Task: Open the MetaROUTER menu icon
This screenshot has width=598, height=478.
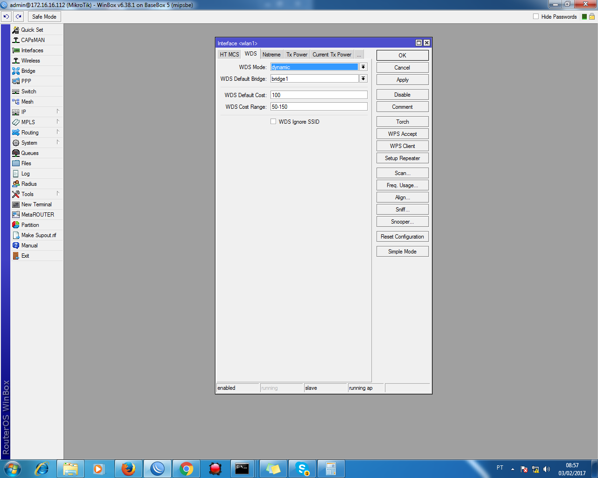Action: [16, 215]
